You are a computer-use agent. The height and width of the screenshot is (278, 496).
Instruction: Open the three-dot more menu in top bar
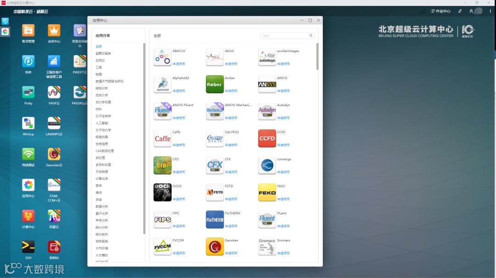490,11
